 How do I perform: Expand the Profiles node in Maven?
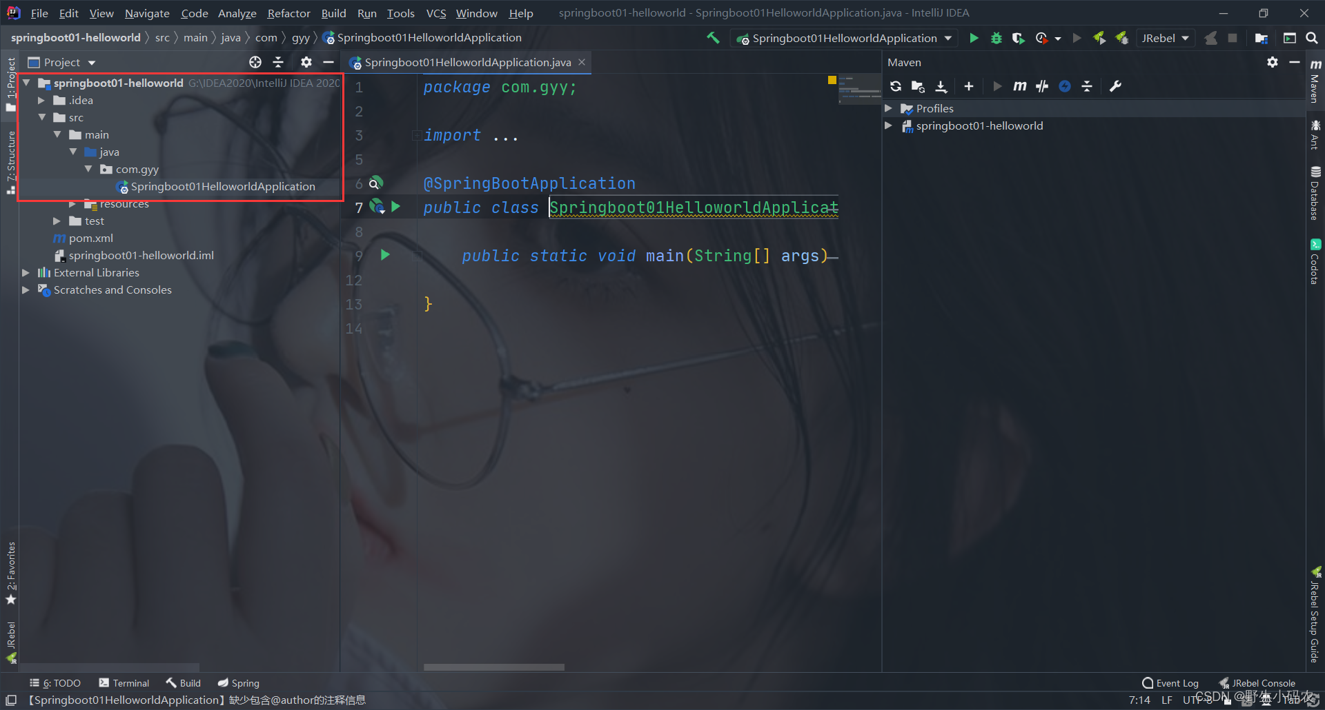pyautogui.click(x=889, y=108)
